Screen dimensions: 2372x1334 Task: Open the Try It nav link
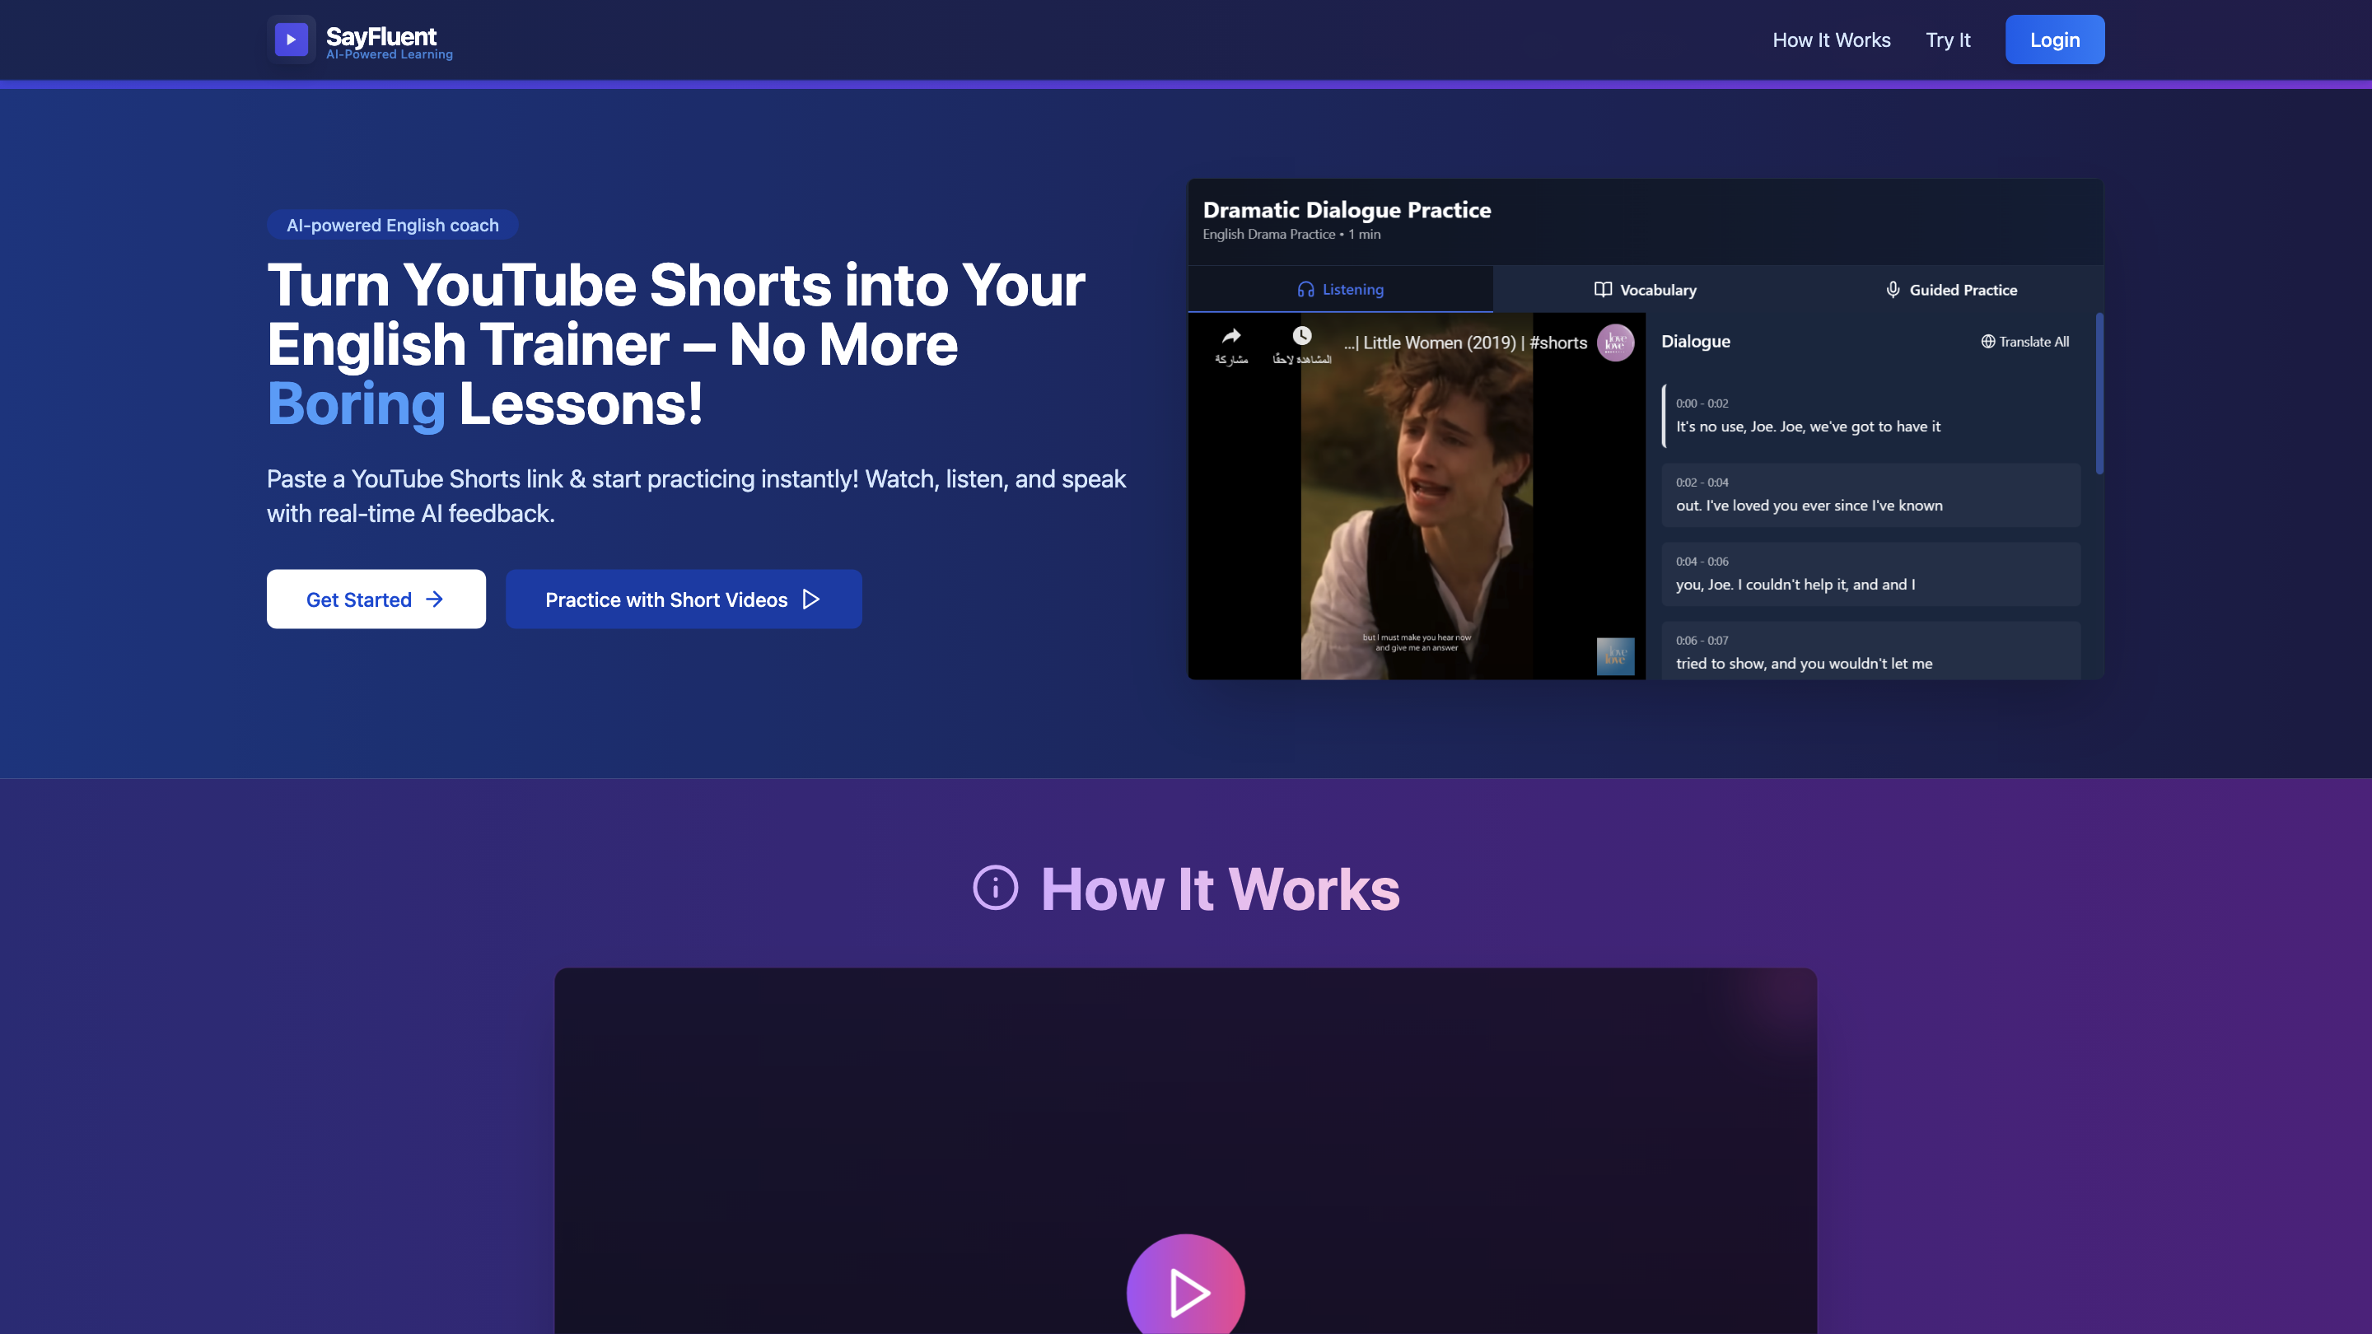coord(1948,40)
